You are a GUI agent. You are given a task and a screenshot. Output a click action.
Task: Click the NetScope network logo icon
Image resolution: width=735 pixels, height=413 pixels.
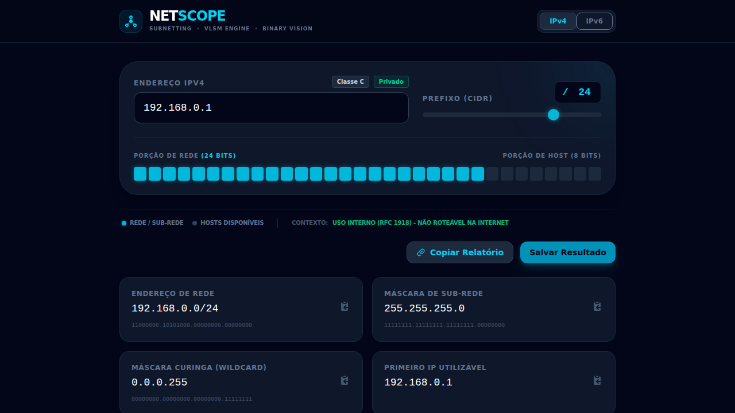[x=131, y=21]
